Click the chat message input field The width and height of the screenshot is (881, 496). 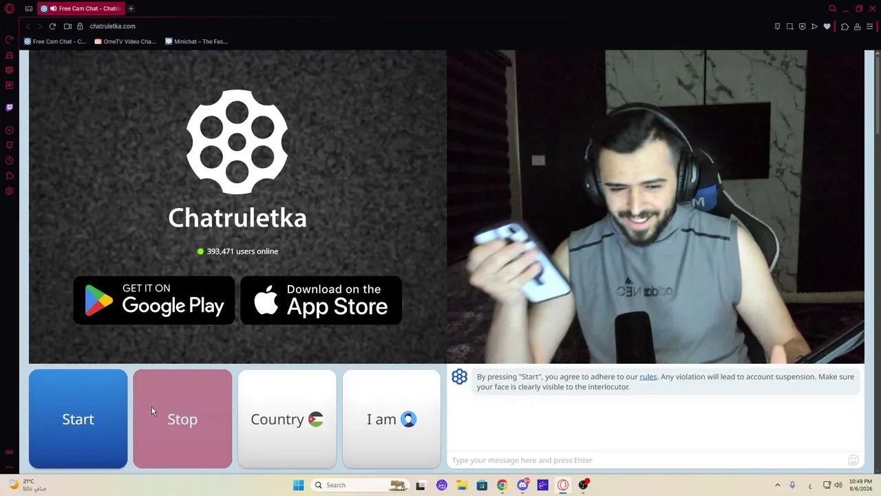tap(647, 460)
